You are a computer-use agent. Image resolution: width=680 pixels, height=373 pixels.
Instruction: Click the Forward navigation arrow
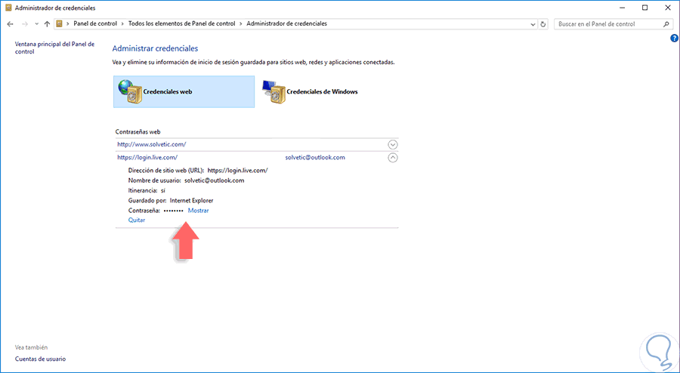coord(25,24)
